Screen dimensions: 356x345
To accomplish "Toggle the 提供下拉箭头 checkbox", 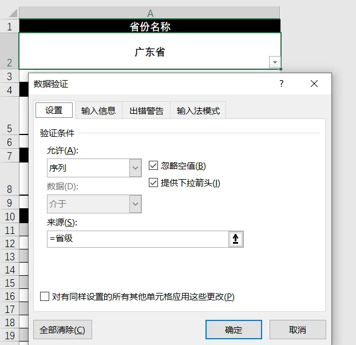I will pos(153,183).
